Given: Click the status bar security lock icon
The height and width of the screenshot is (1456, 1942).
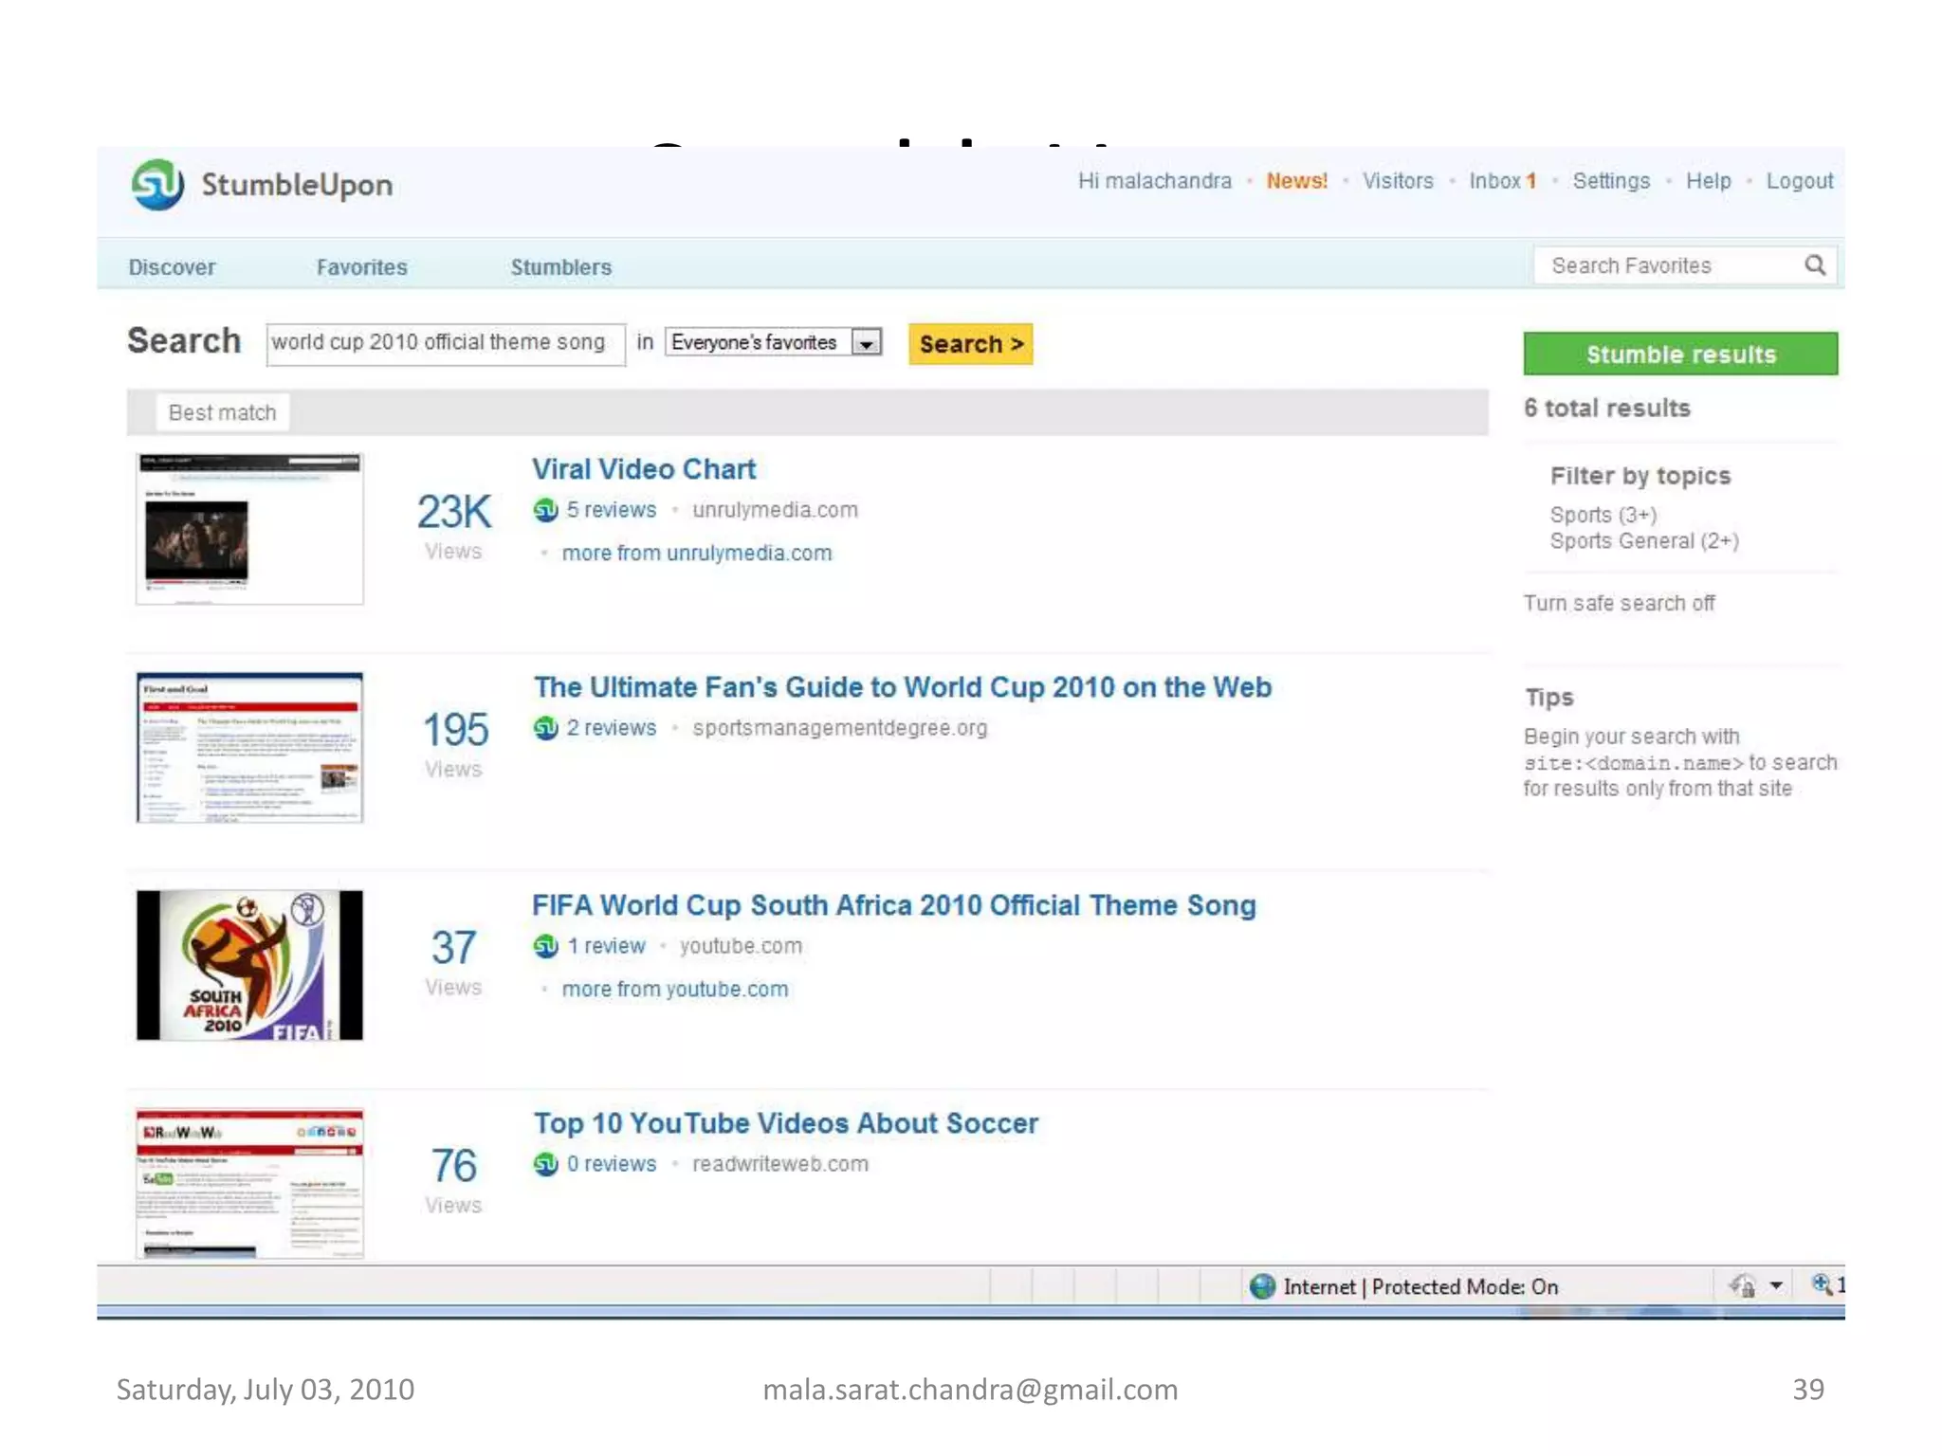Looking at the screenshot, I should click(1742, 1286).
